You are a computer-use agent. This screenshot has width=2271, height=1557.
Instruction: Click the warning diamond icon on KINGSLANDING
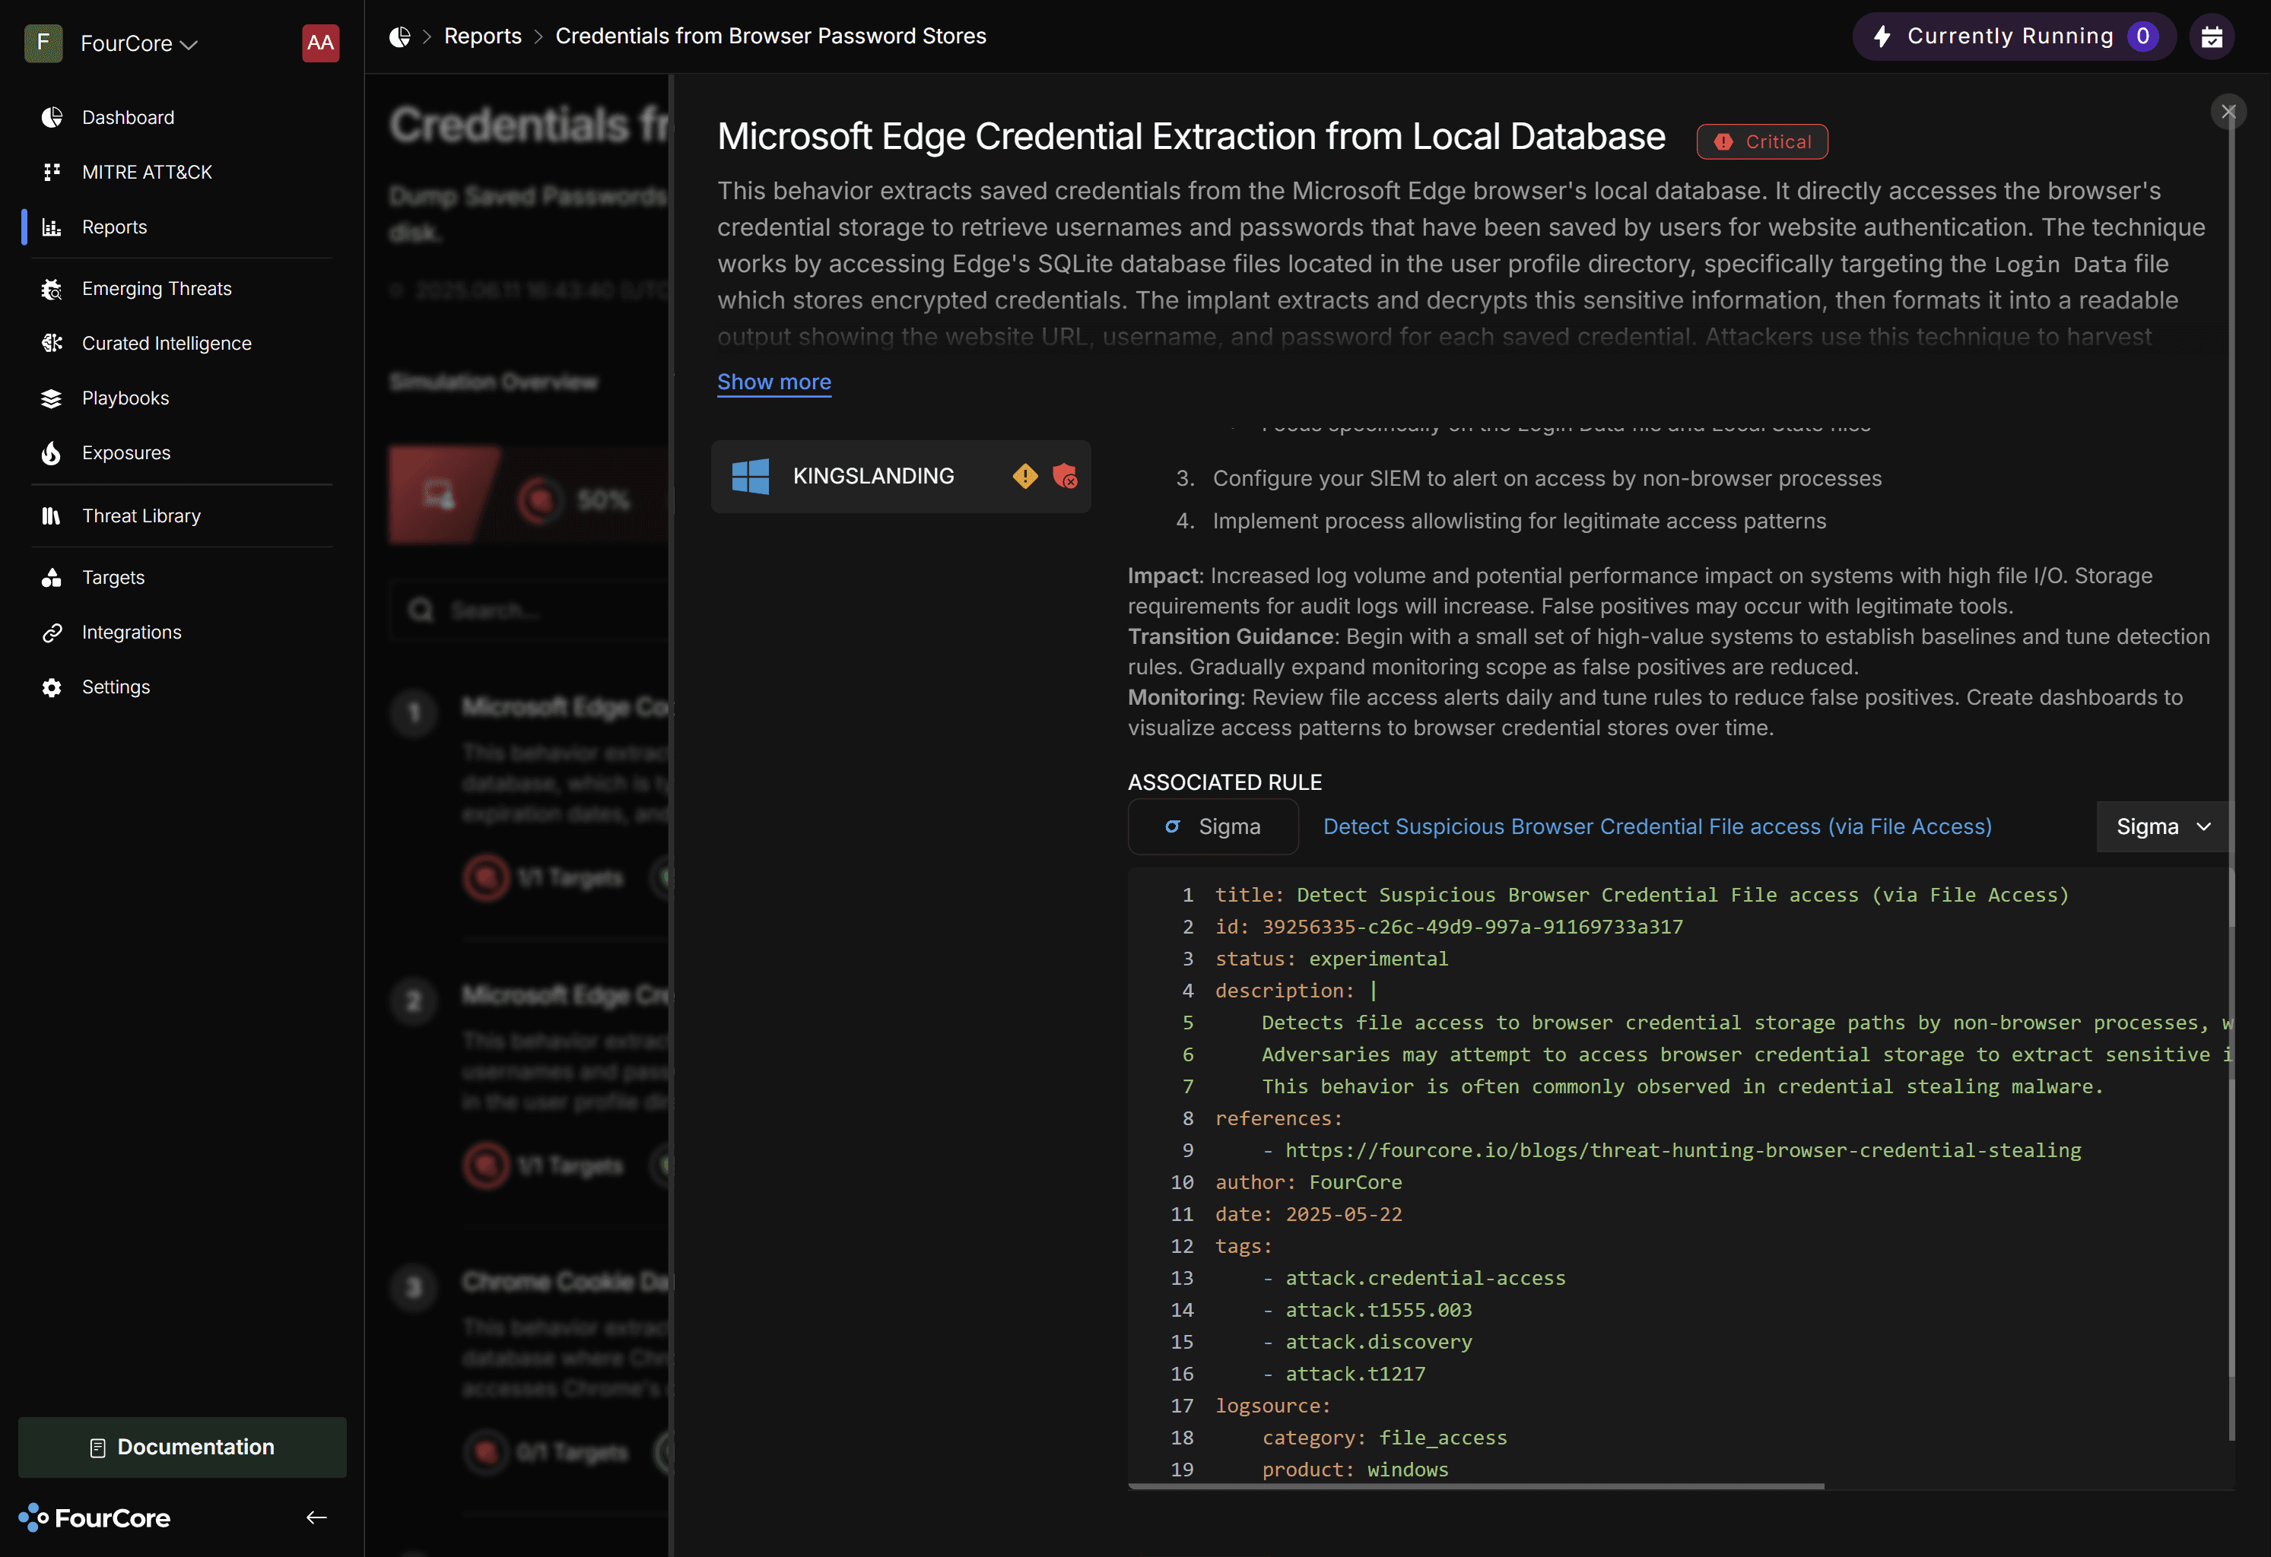[1025, 476]
